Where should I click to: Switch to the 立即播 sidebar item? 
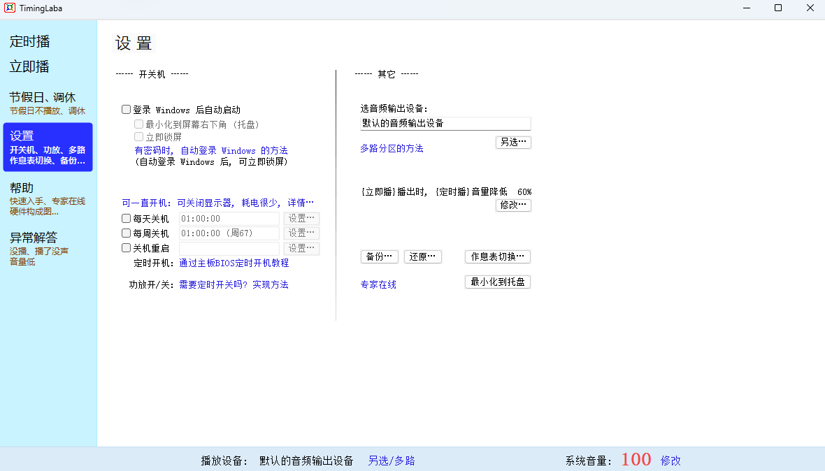pyautogui.click(x=29, y=66)
